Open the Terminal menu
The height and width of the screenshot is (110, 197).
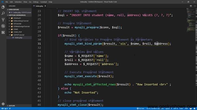tap(43, 2)
